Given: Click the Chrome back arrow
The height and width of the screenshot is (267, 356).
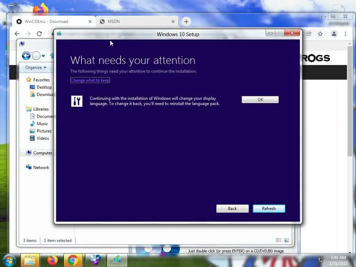Looking at the screenshot, I should click(17, 34).
